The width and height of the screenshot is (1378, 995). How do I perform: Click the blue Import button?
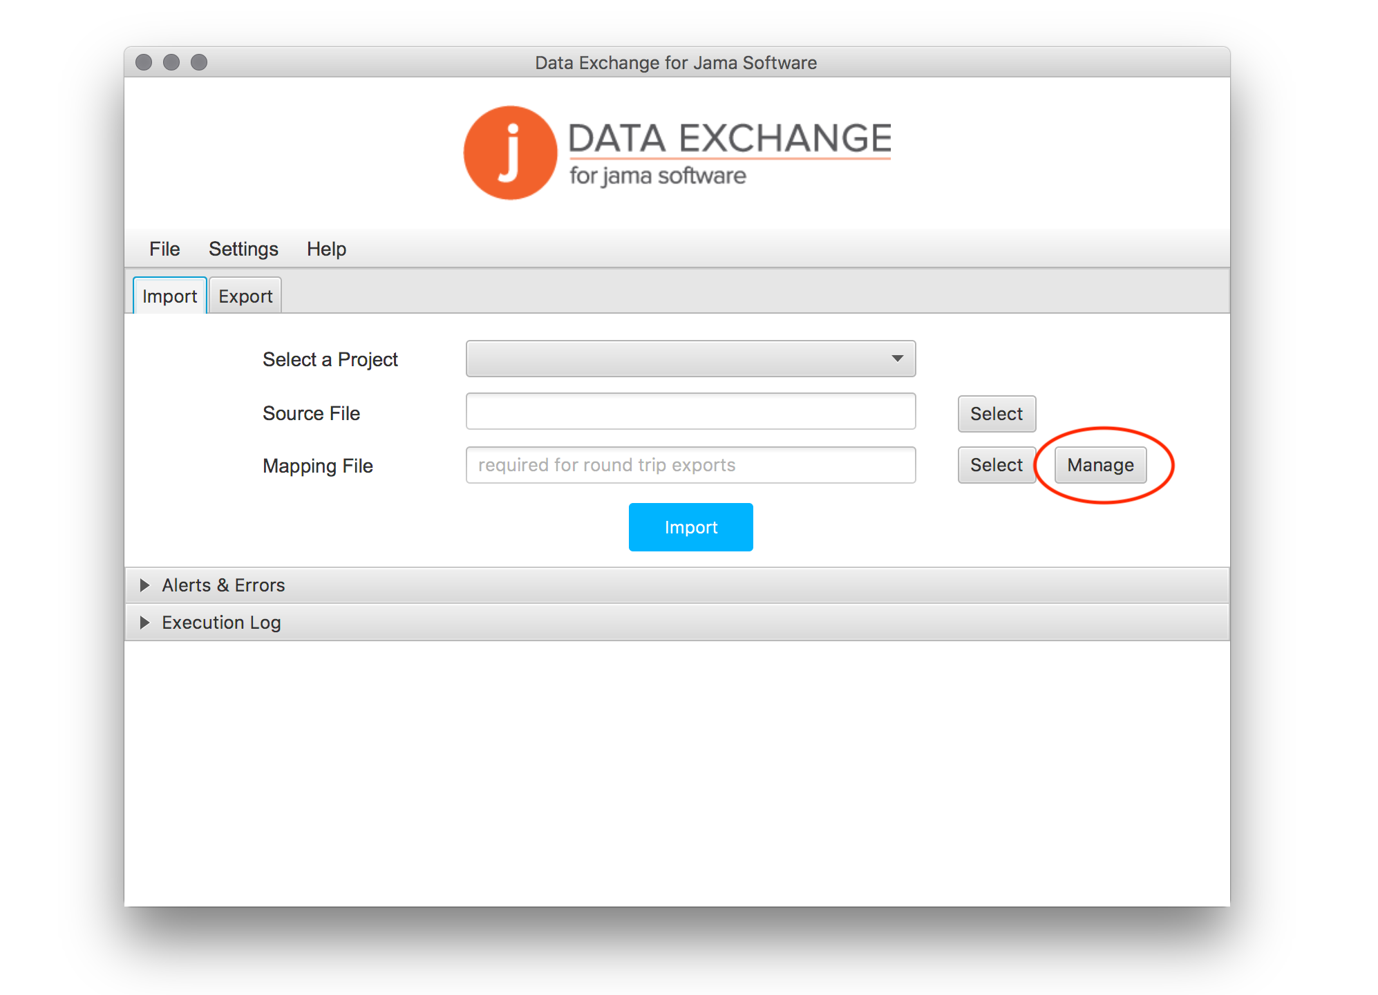pyautogui.click(x=691, y=527)
